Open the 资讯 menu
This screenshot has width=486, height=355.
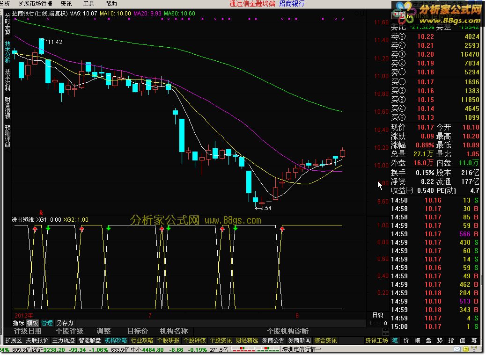pyautogui.click(x=66, y=4)
